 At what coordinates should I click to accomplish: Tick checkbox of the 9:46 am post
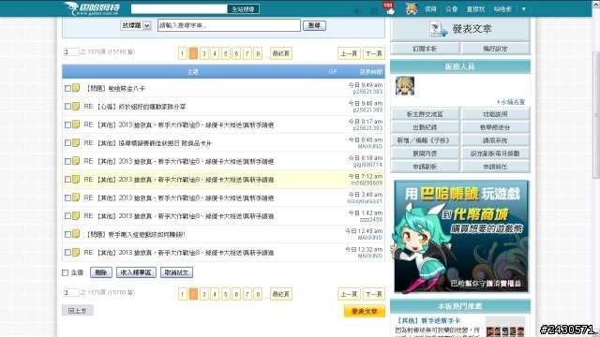click(67, 107)
